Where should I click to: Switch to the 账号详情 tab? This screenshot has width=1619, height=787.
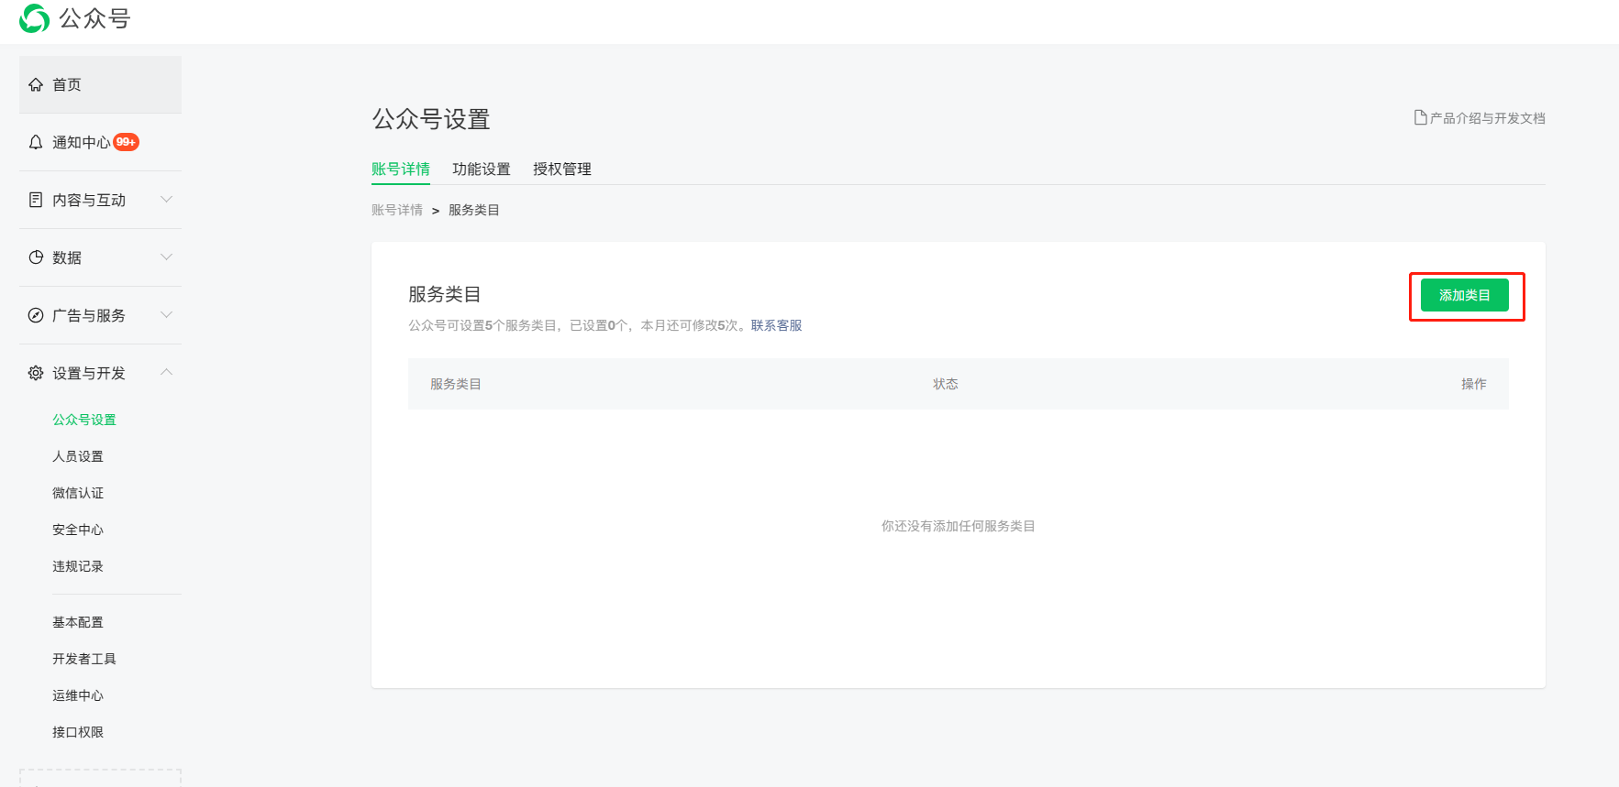tap(401, 169)
